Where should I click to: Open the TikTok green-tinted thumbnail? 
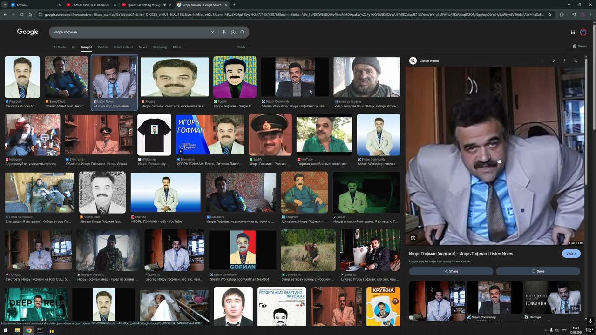click(x=366, y=192)
